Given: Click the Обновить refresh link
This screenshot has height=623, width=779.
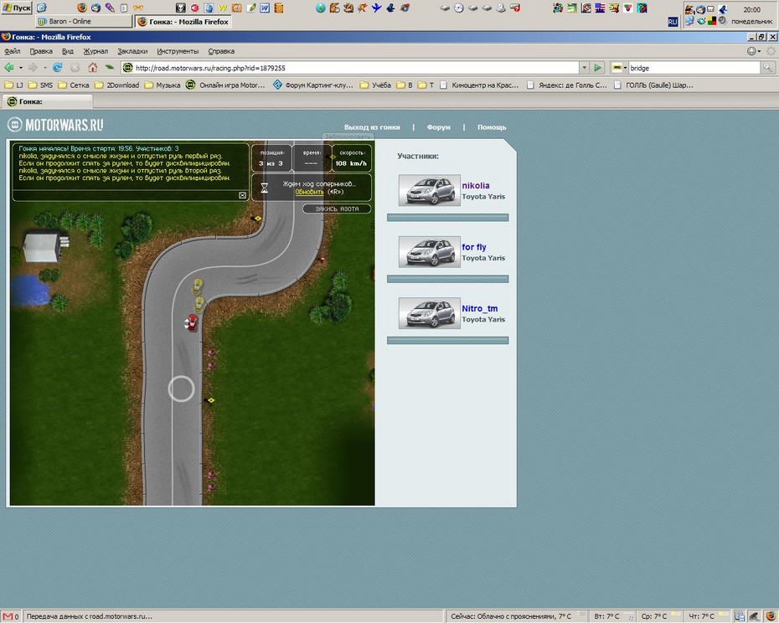Looking at the screenshot, I should point(310,192).
